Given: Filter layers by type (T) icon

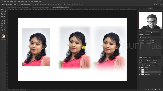Looking at the screenshot, I should coord(152,60).
